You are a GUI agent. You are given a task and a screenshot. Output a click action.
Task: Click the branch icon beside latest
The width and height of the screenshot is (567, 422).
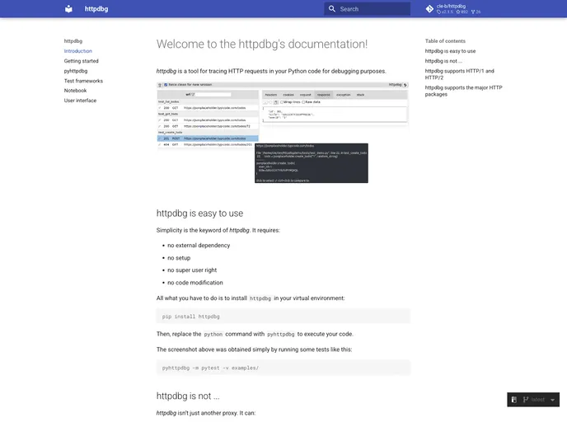(x=525, y=400)
